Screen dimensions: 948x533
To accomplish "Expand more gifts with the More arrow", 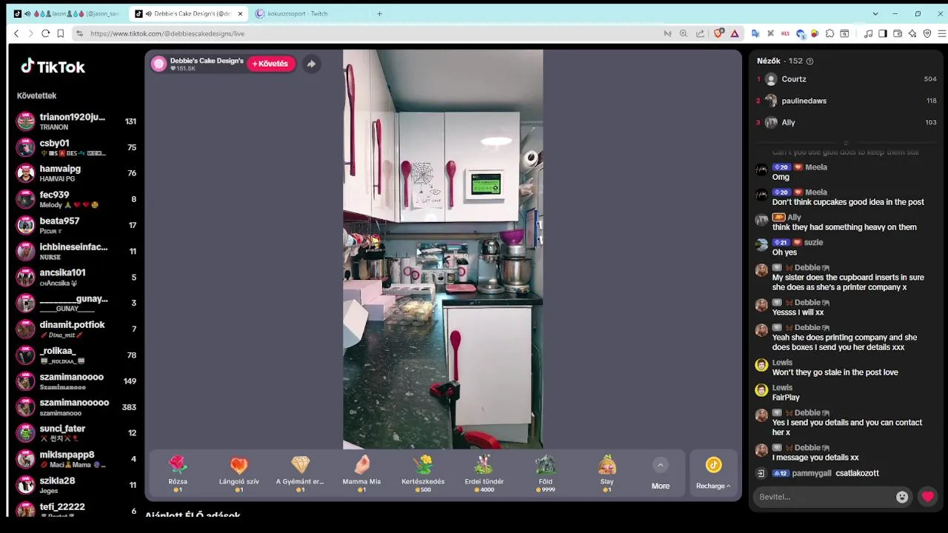I will pos(660,465).
